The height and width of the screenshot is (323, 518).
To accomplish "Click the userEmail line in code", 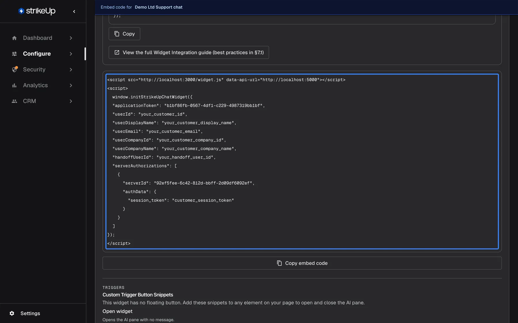I will click(158, 131).
